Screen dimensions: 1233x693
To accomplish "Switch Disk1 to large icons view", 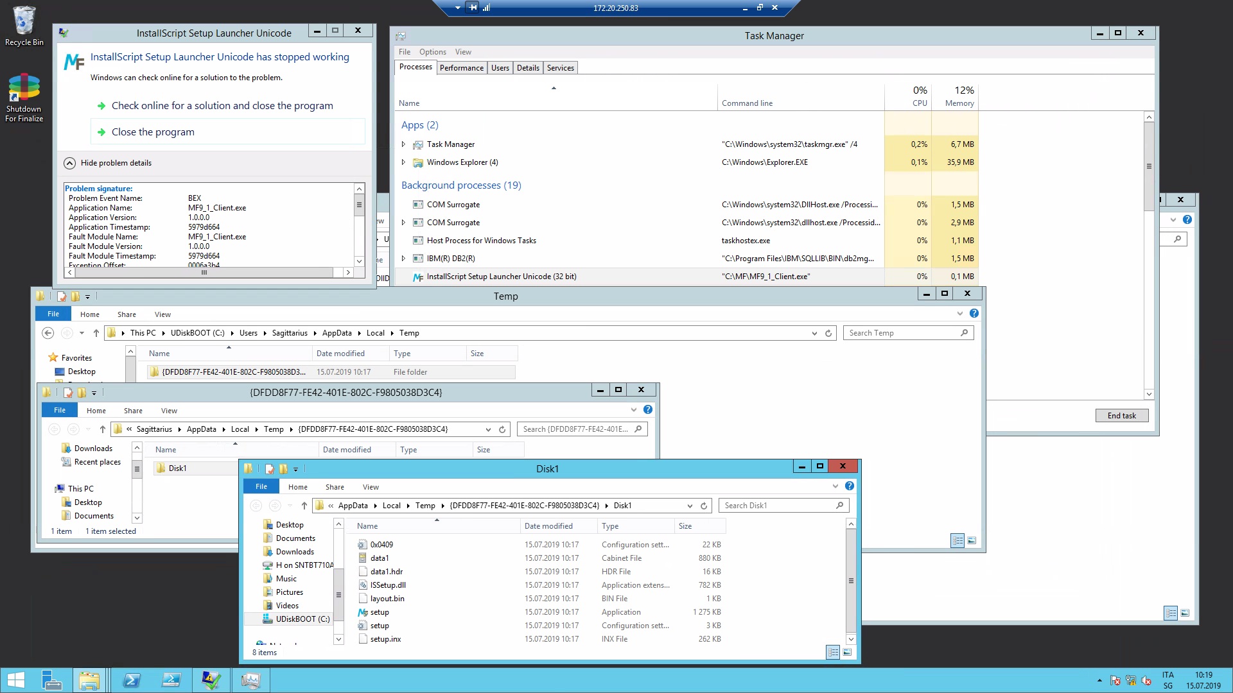I will [x=847, y=653].
